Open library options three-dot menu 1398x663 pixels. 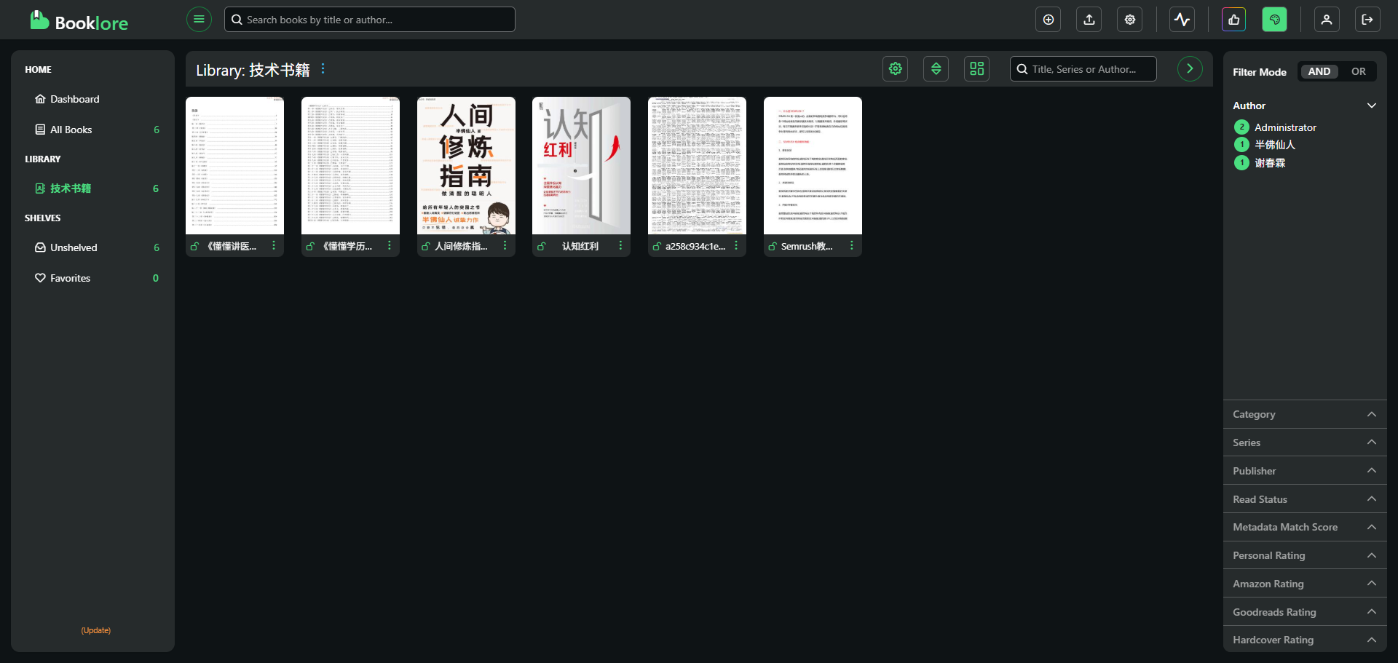click(x=323, y=68)
